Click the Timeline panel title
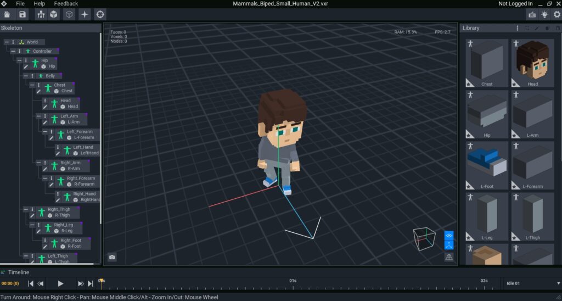Screen dimensions: 562x301 19,272
